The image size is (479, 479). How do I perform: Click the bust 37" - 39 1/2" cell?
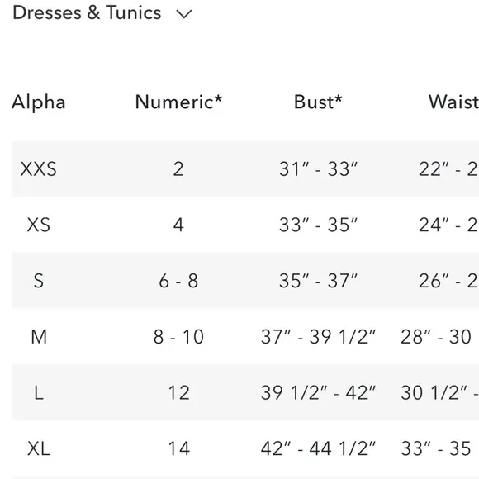click(x=318, y=337)
